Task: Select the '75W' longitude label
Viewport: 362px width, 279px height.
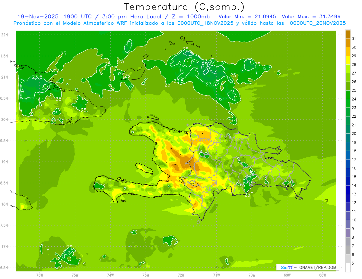Action: click(x=75, y=275)
